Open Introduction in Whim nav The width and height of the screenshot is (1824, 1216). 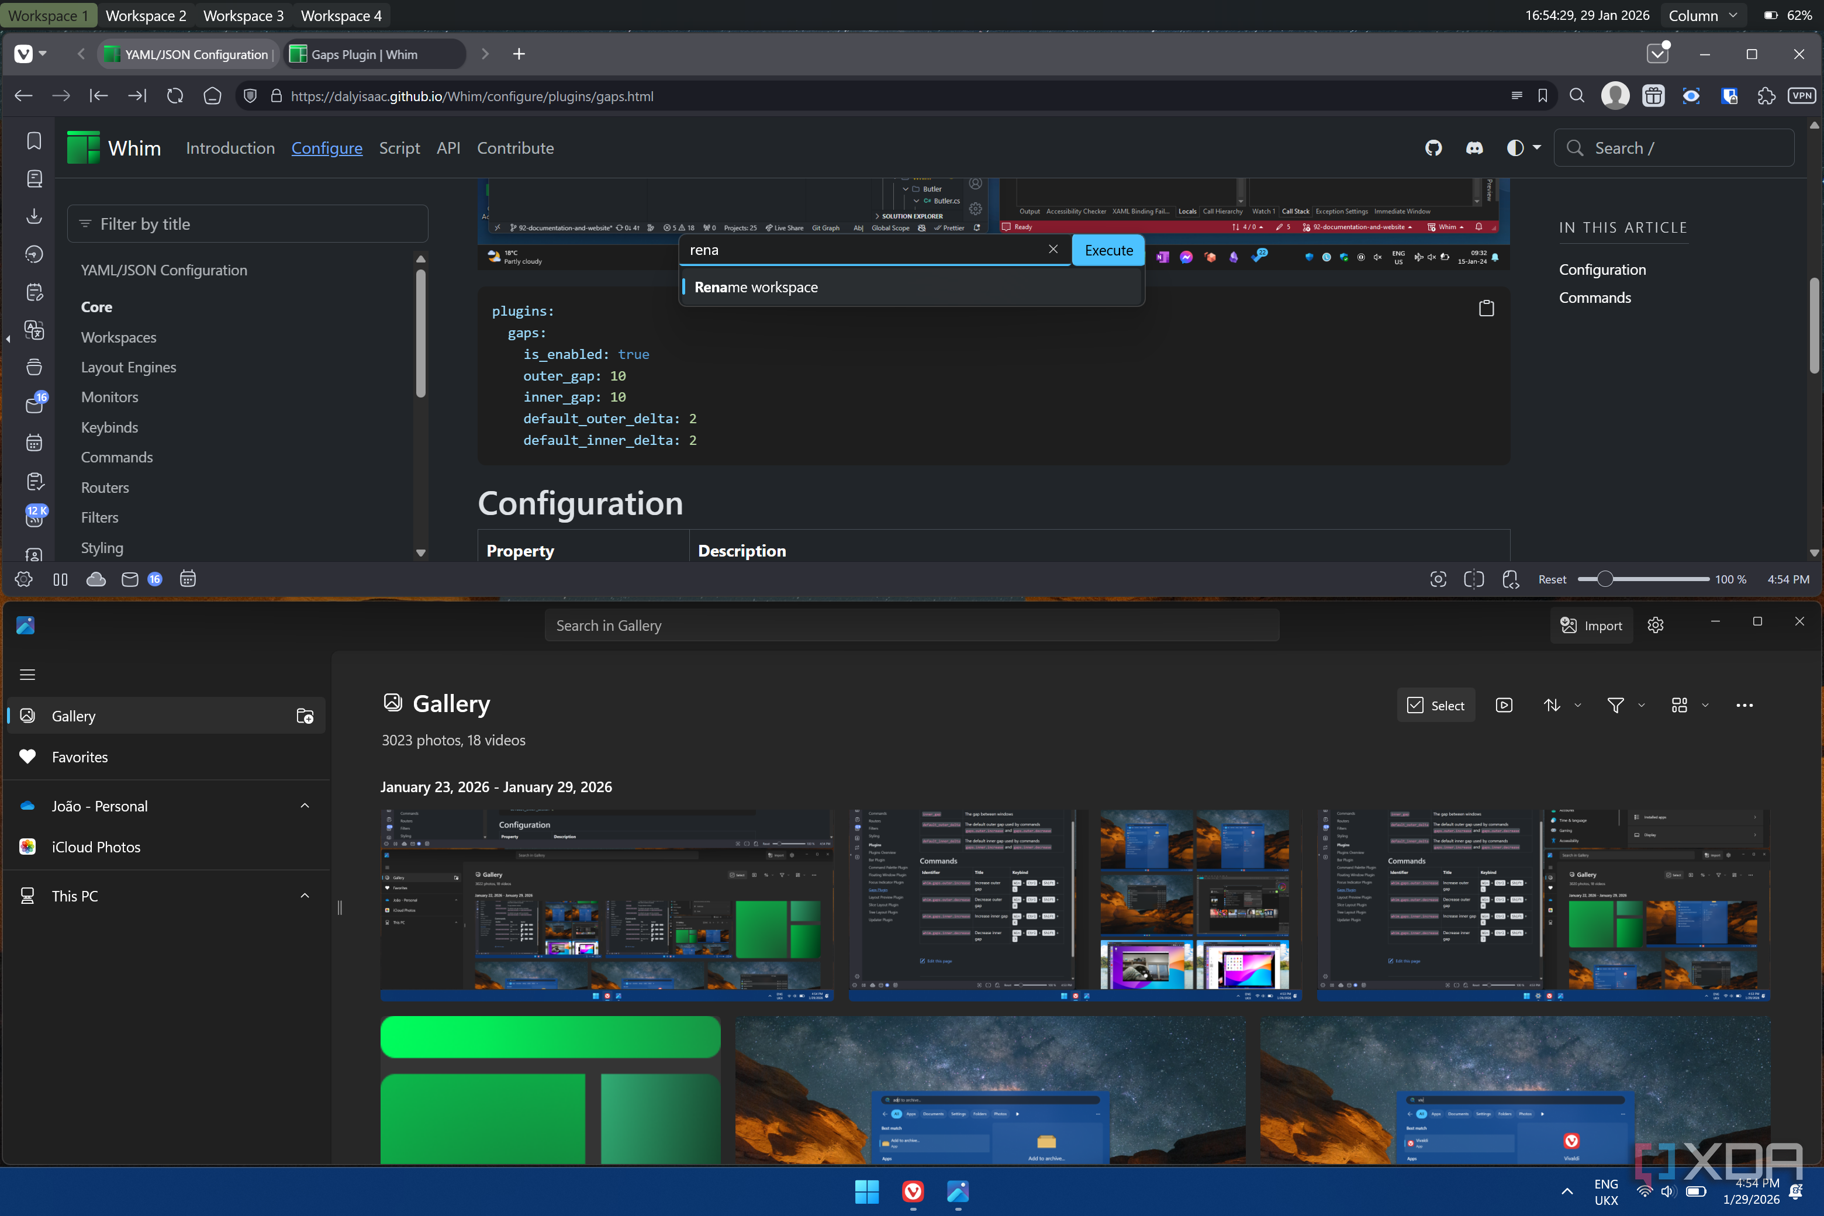[x=230, y=148]
